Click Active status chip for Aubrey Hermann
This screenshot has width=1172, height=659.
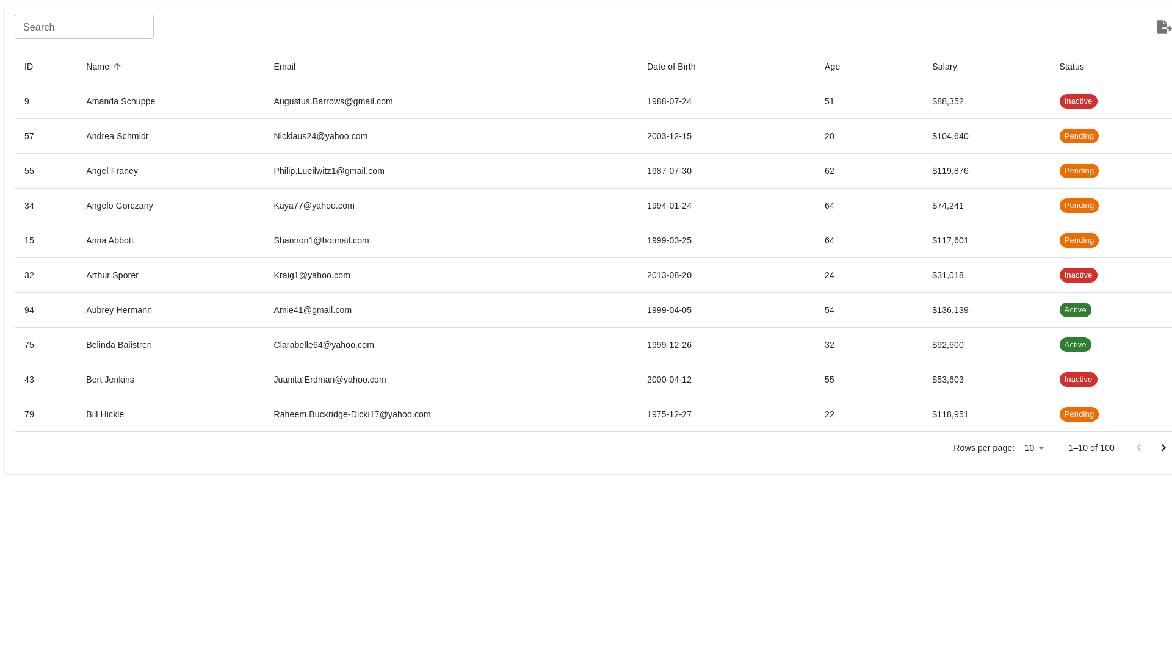[1075, 310]
